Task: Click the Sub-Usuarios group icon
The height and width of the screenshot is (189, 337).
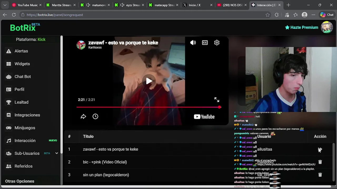Action: [x=9, y=153]
